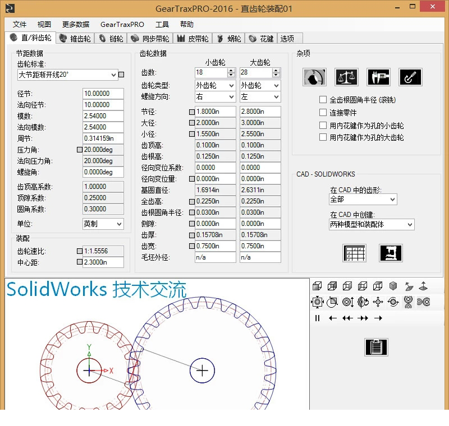Open the 更多数据 menu
The width and height of the screenshot is (449, 426).
[76, 24]
